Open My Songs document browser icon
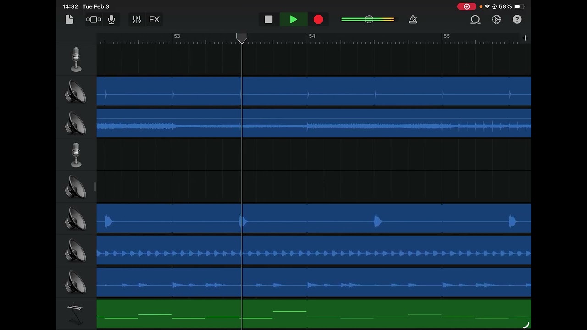This screenshot has width=587, height=330. coord(69,19)
